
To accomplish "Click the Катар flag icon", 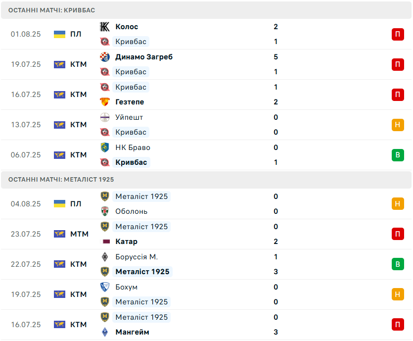I will click(x=105, y=242).
